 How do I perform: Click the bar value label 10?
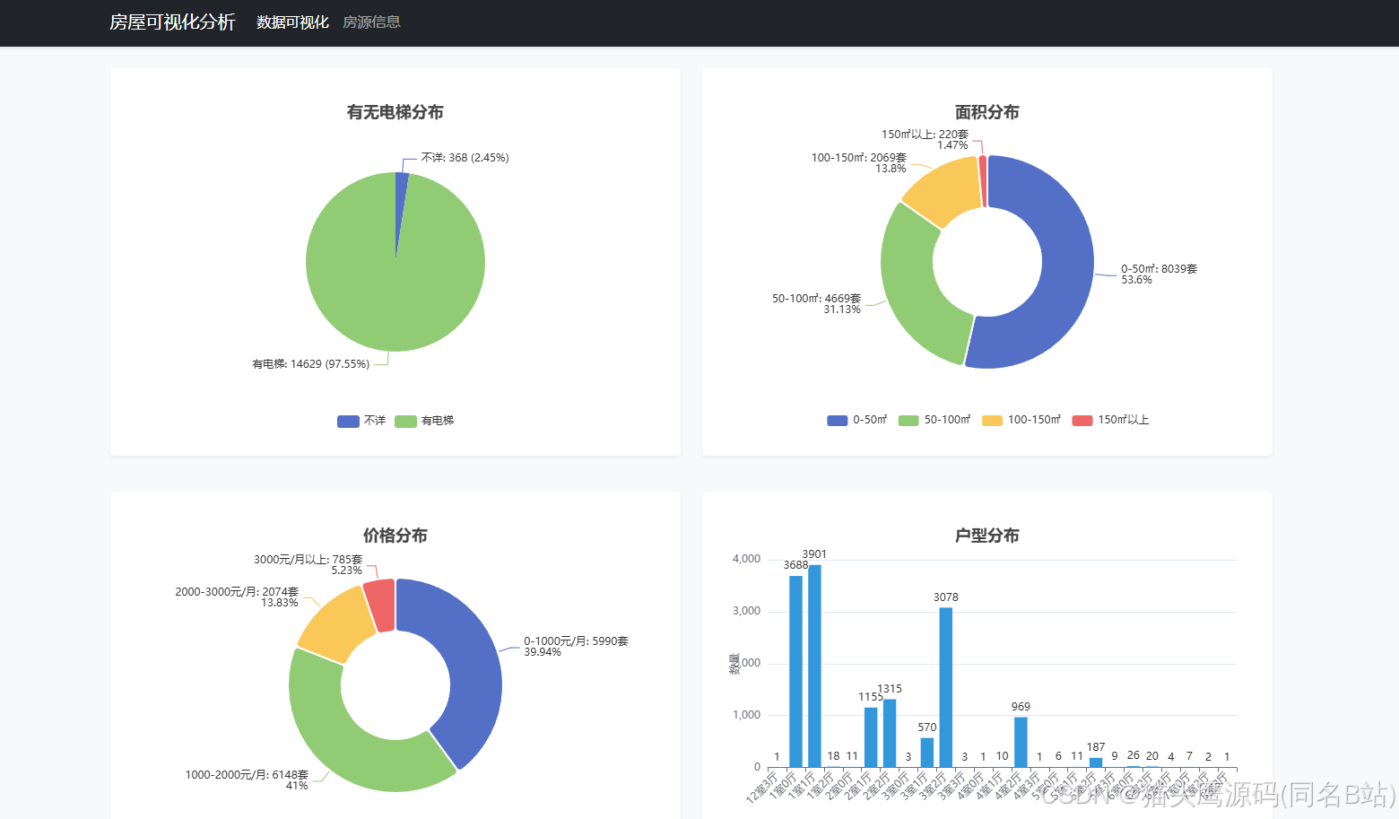[1002, 756]
